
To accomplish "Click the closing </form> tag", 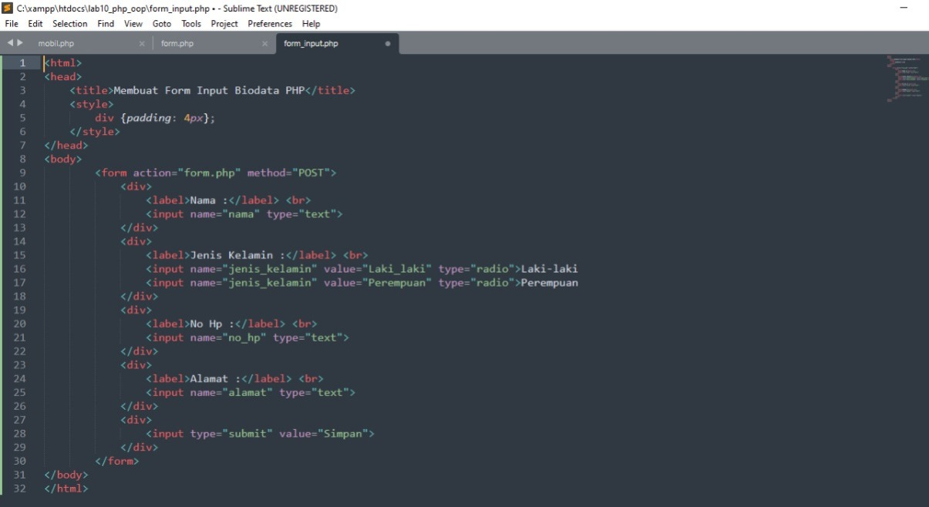I will point(117,461).
